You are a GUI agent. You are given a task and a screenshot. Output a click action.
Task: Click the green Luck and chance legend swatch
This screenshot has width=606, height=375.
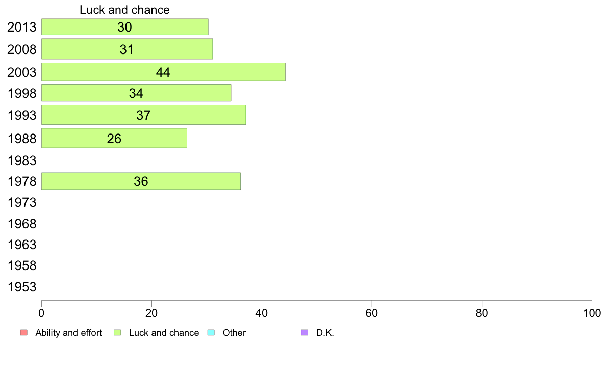[117, 333]
